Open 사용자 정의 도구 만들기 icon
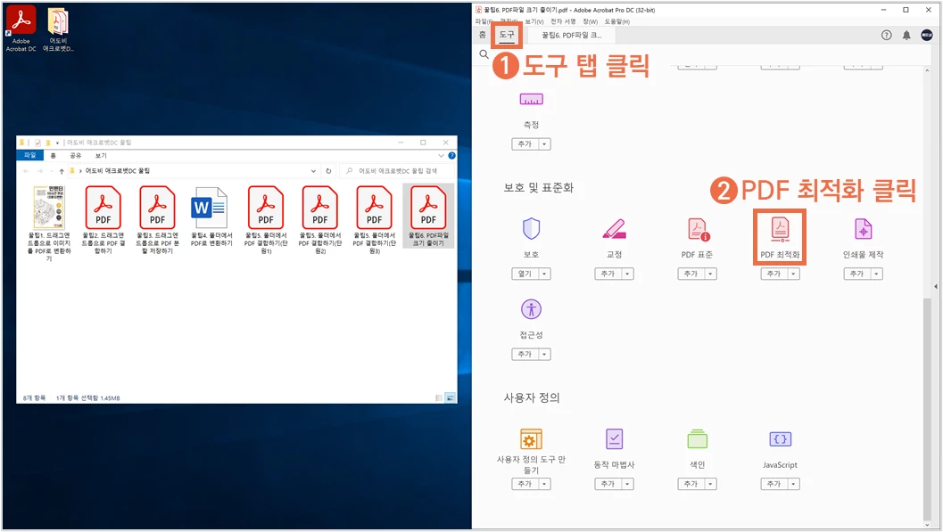The image size is (943, 532). 531,439
